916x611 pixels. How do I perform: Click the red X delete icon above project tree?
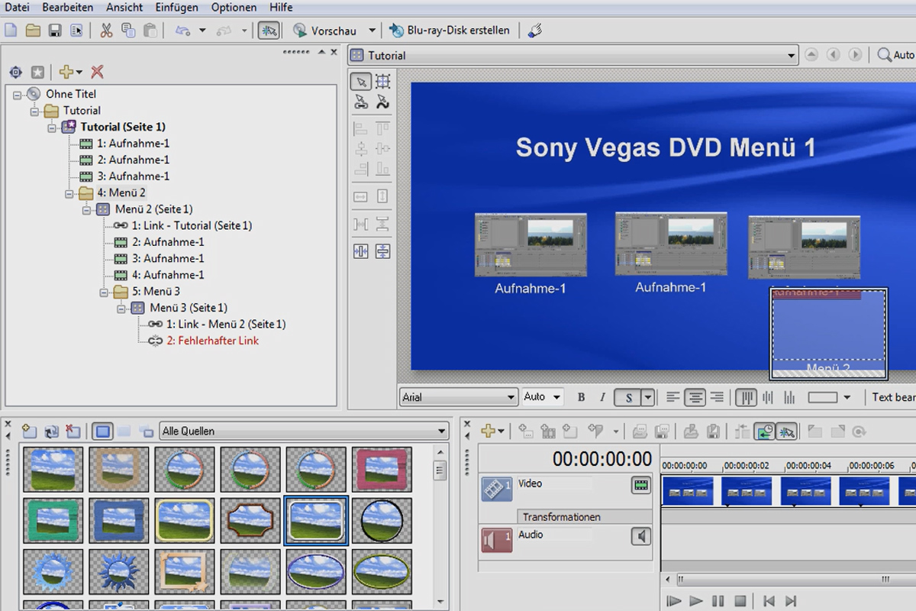tap(97, 72)
